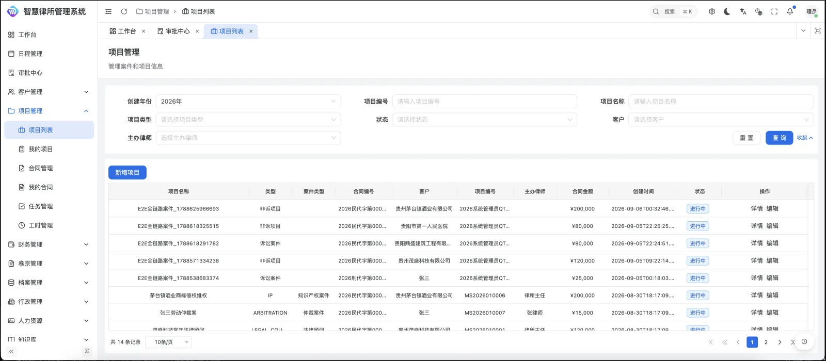
Task: Maximize content area icon in tab bar
Action: click(x=818, y=31)
